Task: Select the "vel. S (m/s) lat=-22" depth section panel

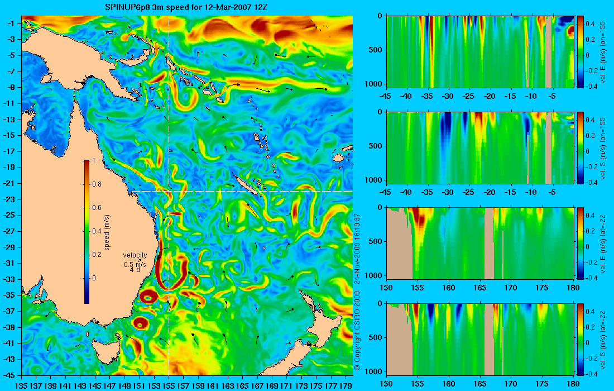Action: point(481,339)
